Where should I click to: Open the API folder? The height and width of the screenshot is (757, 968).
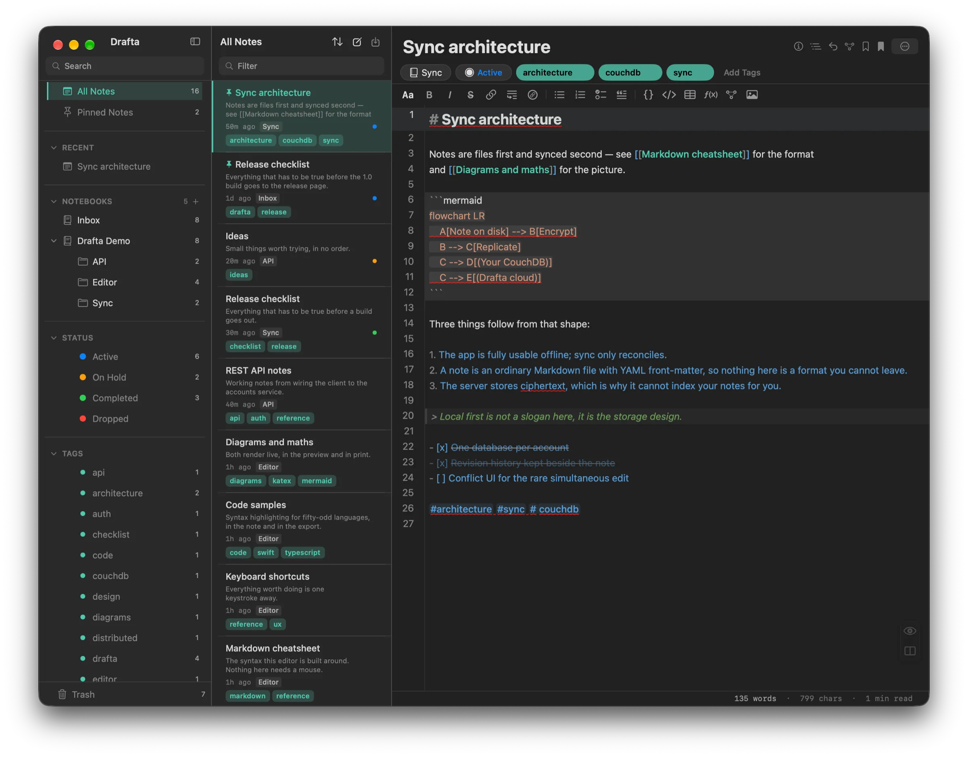(125, 262)
